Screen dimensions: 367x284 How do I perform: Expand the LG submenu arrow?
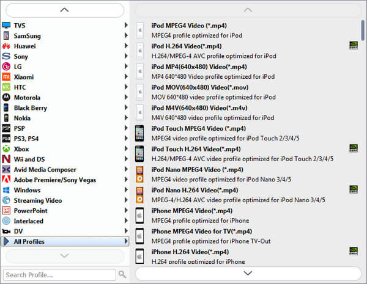point(126,66)
